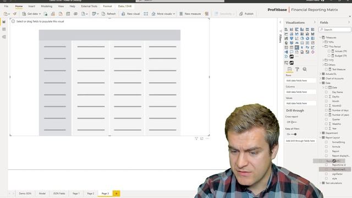Open the Data view in left sidebar
Viewport: 352px width, 198px height.
pyautogui.click(x=4, y=29)
